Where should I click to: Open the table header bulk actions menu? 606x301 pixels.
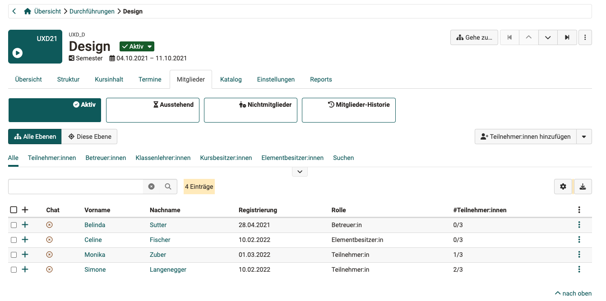click(579, 210)
